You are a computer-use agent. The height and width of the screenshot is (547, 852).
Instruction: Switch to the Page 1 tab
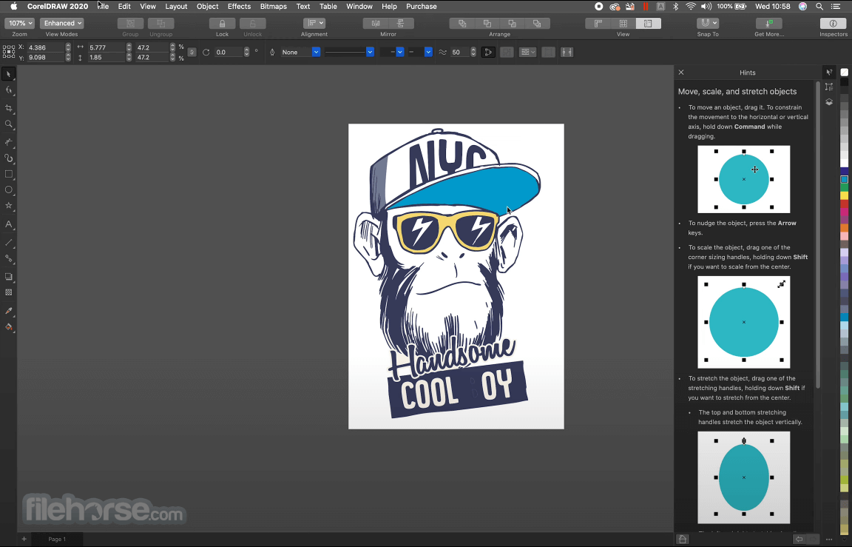(57, 539)
